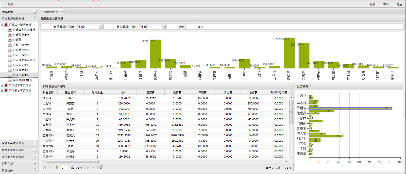This screenshot has height=174, width=406.
Task: Select row of doctor 王新章
Action: (x=165, y=98)
